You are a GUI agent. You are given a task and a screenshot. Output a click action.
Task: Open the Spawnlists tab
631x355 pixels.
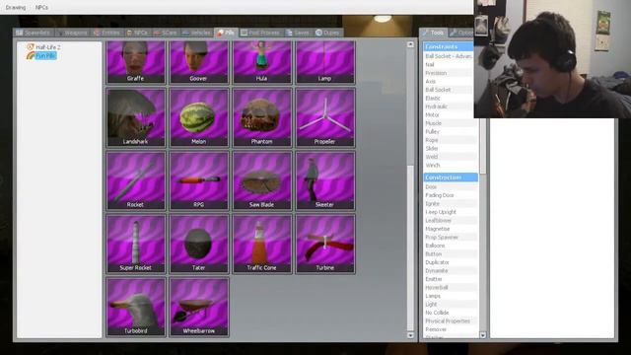point(34,33)
